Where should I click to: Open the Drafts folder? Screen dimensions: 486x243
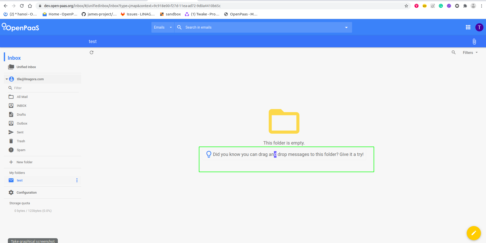click(21, 114)
